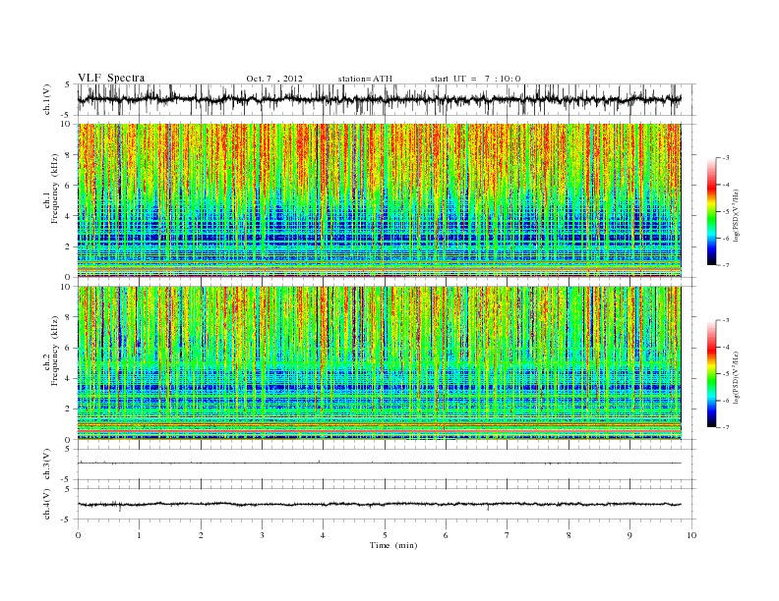Image resolution: width=779 pixels, height=601 pixels.
Task: Click the 'start UT = 7 : 10: 0' label
Action: coord(475,79)
